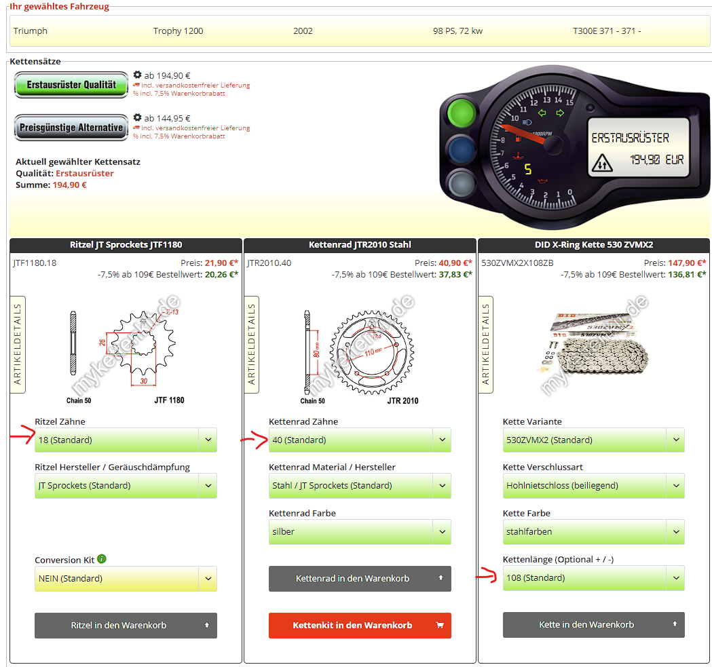Click the Kettenrad JTR2010 Stahl header
This screenshot has width=712, height=667.
tap(360, 245)
